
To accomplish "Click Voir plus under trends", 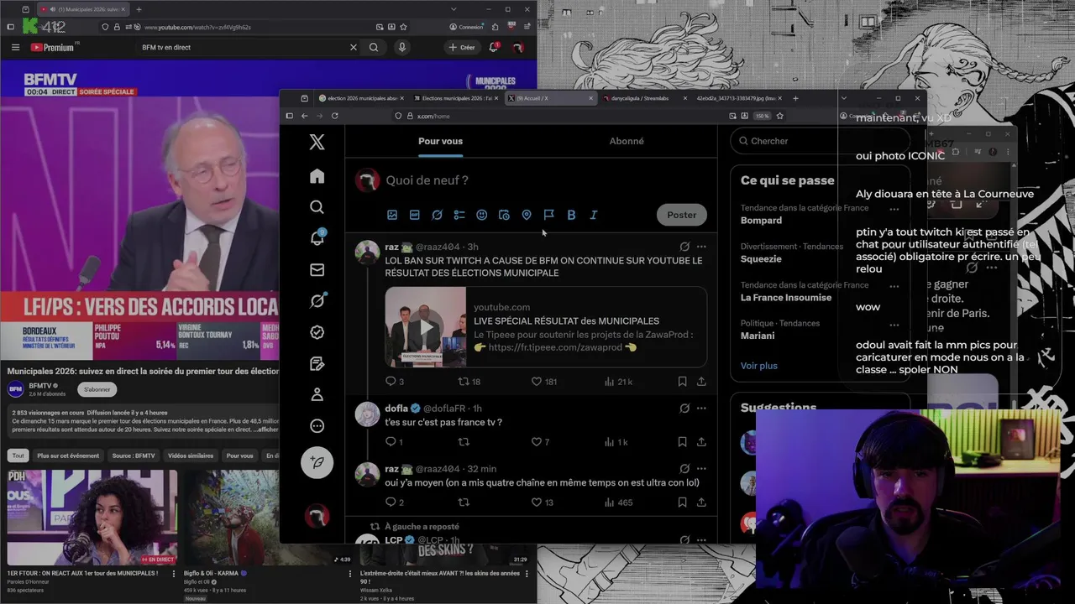I will coord(758,366).
